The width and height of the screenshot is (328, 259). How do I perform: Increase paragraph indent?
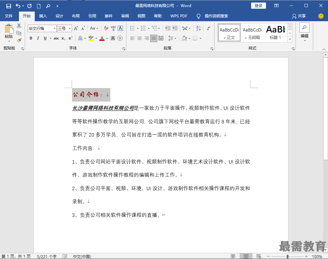click(x=175, y=28)
